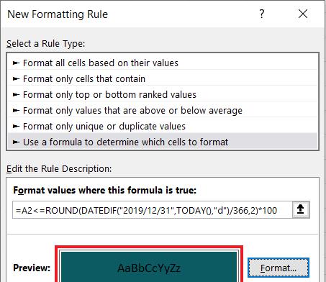Screen dimensions: 326x282
Task: Choose 'Format only top or bottom ranked values'
Action: coord(163,95)
